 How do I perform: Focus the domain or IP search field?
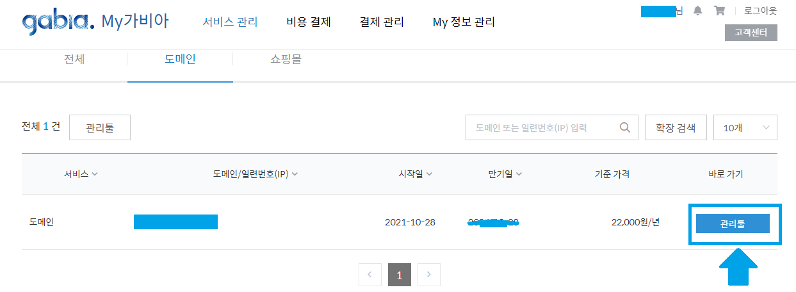tap(541, 127)
